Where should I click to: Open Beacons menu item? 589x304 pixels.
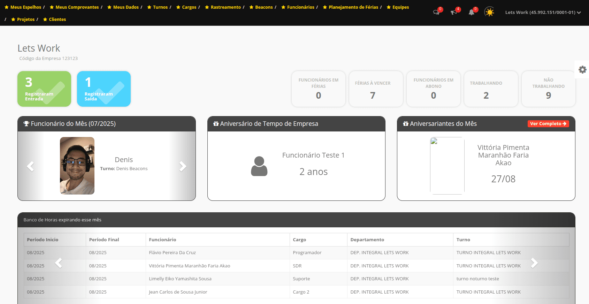(261, 7)
